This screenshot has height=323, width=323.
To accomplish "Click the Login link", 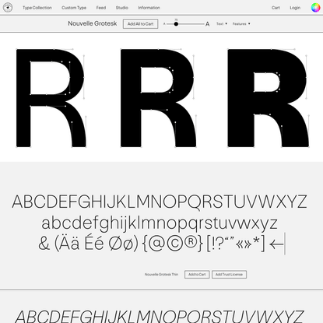I will pyautogui.click(x=295, y=8).
